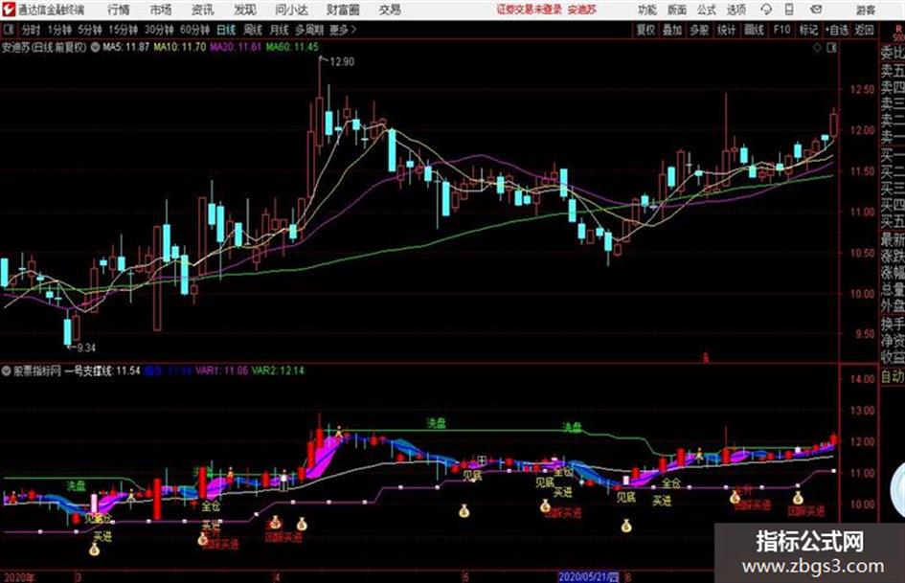Screen dimensions: 905x583
Task: Switch to the 月线 monthly tab
Action: pos(279,30)
